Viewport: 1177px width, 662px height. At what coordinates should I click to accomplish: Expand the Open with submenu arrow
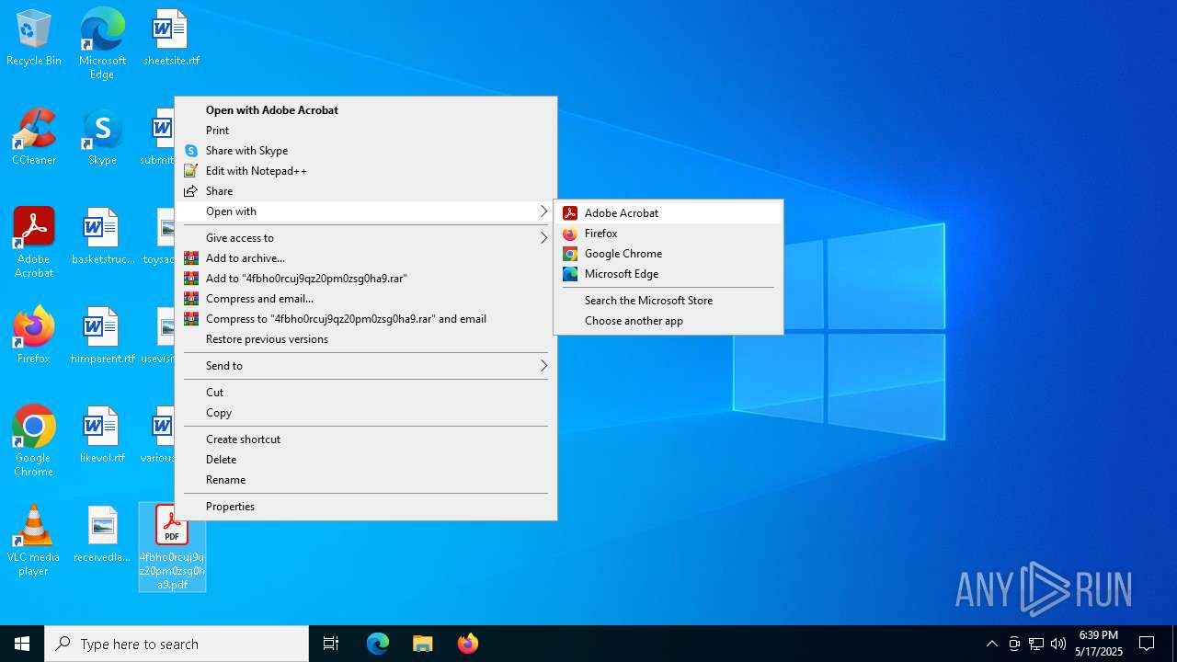click(x=543, y=211)
